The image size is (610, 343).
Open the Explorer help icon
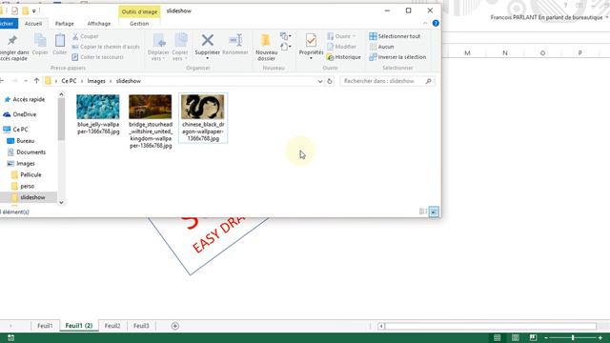[436, 23]
